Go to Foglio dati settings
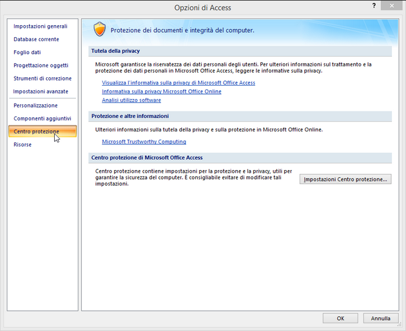This screenshot has width=406, height=331. point(27,52)
